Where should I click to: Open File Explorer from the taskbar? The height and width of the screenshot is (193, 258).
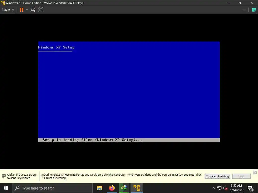tap(99, 188)
